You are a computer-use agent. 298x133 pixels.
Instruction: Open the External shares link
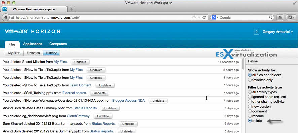pos(74,93)
